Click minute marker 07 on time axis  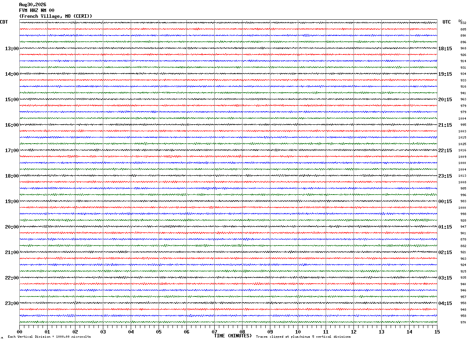214,332
